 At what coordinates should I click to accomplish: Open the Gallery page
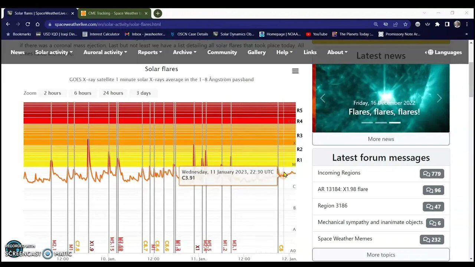coord(257,52)
